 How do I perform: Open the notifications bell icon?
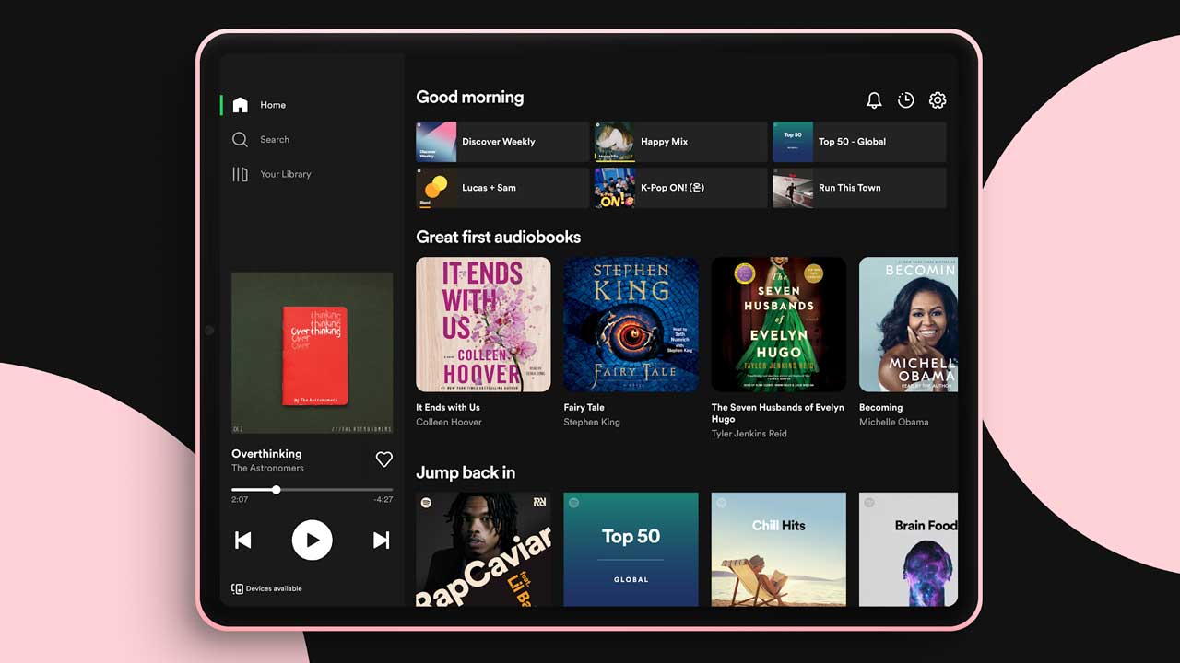click(874, 100)
